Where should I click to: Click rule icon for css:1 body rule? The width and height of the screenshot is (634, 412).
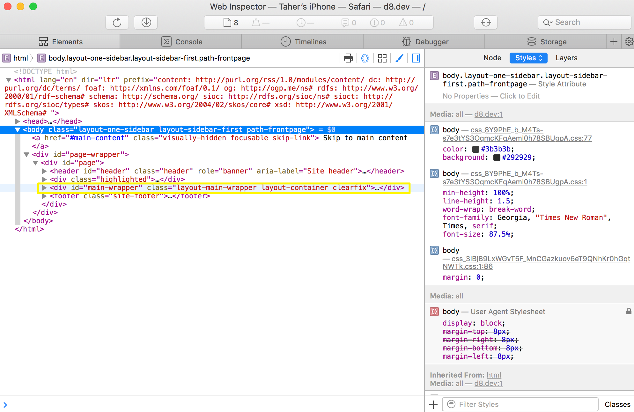click(434, 173)
